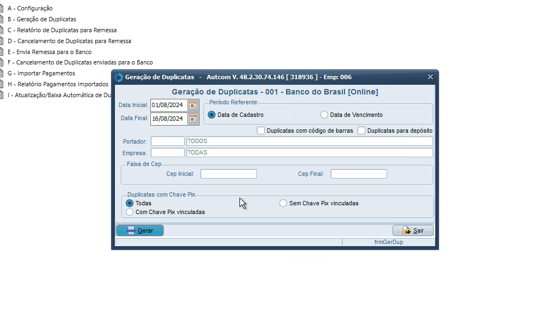Open H - Relatório Pagamentos Importados
This screenshot has width=549, height=320.
pos(58,84)
